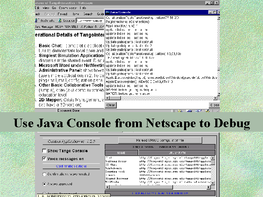Click scroll-left arrow of applications list horizontal scrollbar
This screenshot has width=263, height=197.
(107, 187)
